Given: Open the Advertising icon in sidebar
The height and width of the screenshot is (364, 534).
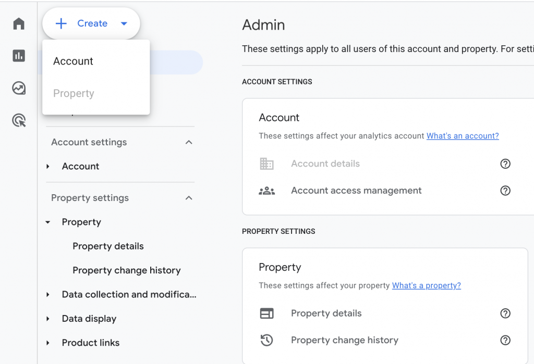Looking at the screenshot, I should 19,120.
